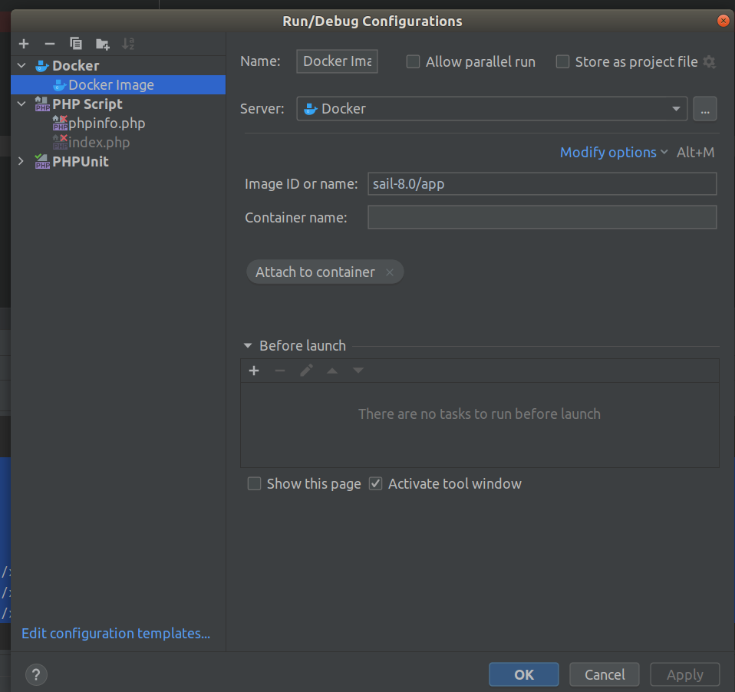Screen dimensions: 735x692
Task: Select phpinfo.php configuration in tree
Action: (x=107, y=124)
